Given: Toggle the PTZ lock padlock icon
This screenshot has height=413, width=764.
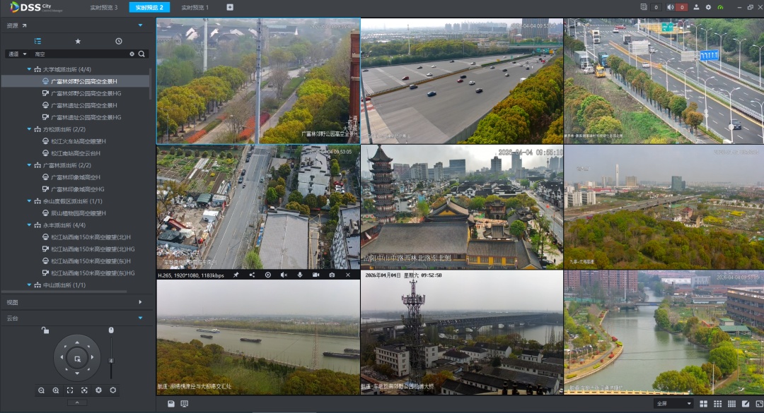Looking at the screenshot, I should [45, 330].
